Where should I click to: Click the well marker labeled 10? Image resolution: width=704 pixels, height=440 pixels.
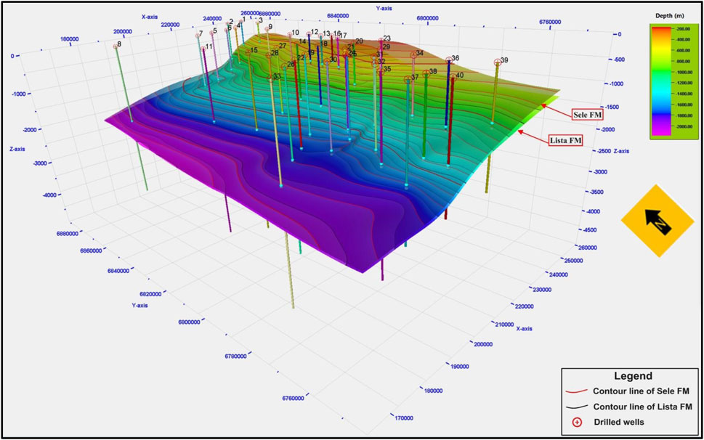(290, 35)
